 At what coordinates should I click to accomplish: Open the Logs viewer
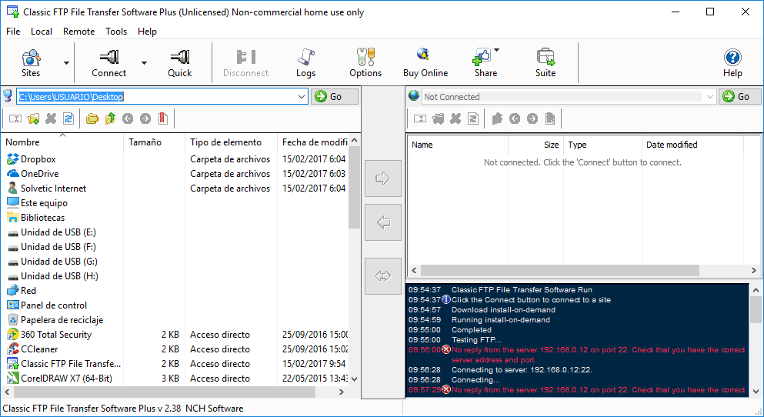pyautogui.click(x=305, y=63)
